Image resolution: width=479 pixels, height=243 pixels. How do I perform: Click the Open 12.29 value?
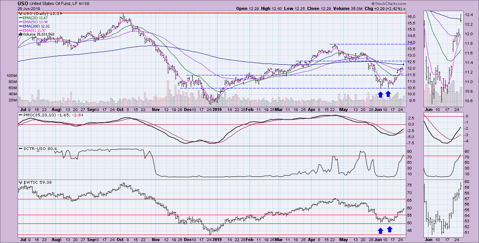248,8
